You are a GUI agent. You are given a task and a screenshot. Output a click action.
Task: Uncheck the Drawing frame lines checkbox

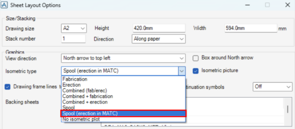pyautogui.click(x=8, y=87)
